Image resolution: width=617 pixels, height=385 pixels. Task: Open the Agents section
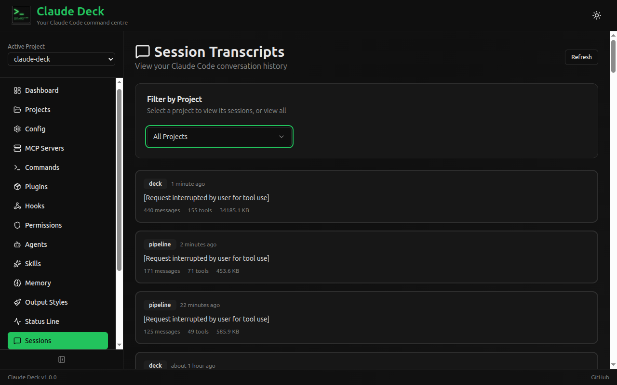pyautogui.click(x=36, y=244)
